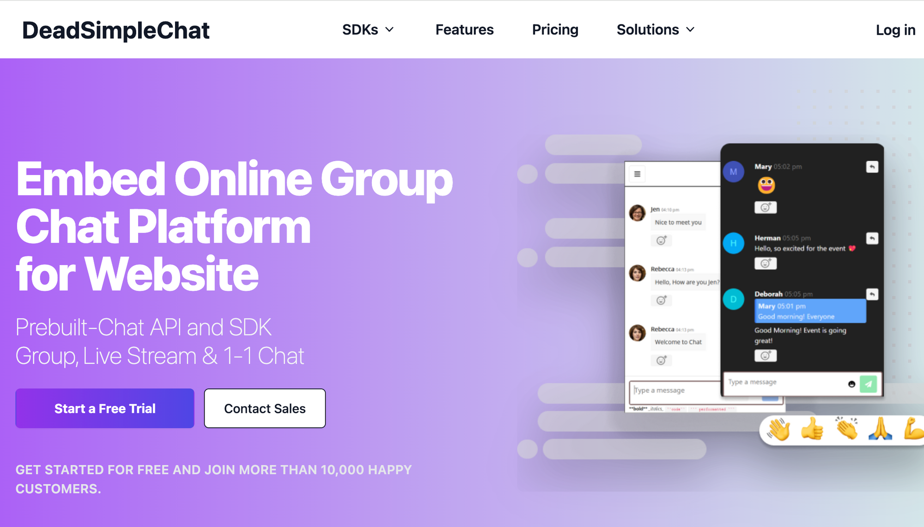Open emoji picker in dark chat input
The image size is (924, 527).
pos(852,384)
